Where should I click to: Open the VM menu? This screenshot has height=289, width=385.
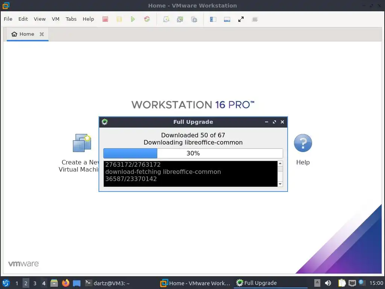56,19
